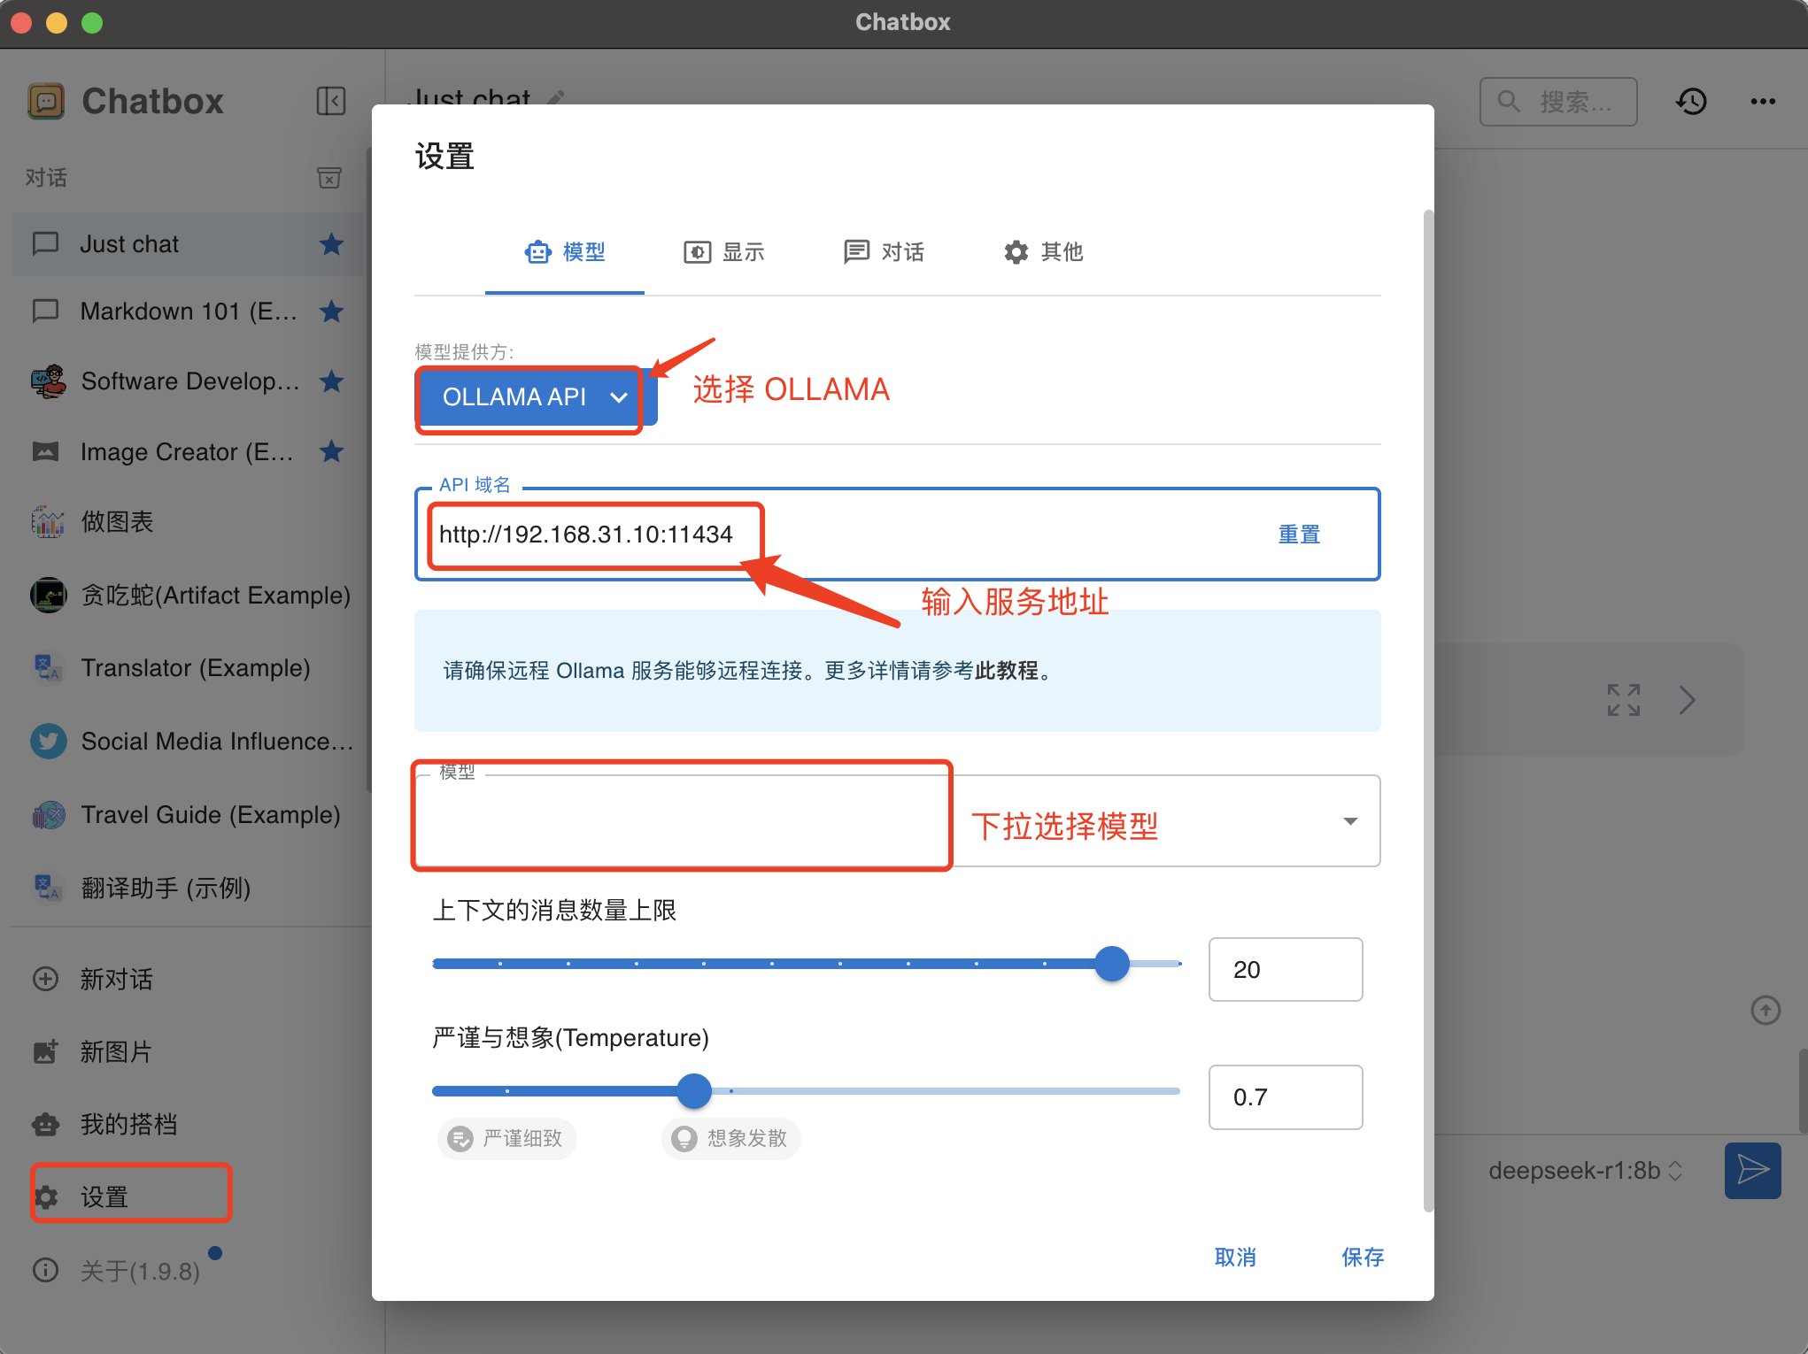Click the settings dialog vertical scrollbar
The height and width of the screenshot is (1354, 1808).
point(1427,712)
